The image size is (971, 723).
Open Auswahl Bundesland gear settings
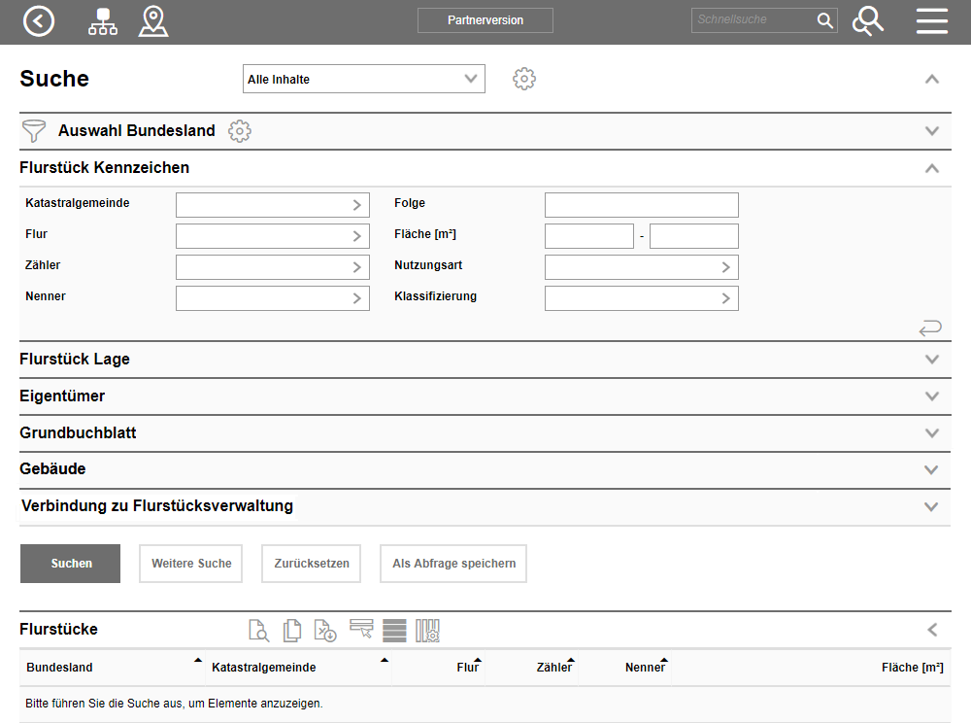pyautogui.click(x=240, y=131)
